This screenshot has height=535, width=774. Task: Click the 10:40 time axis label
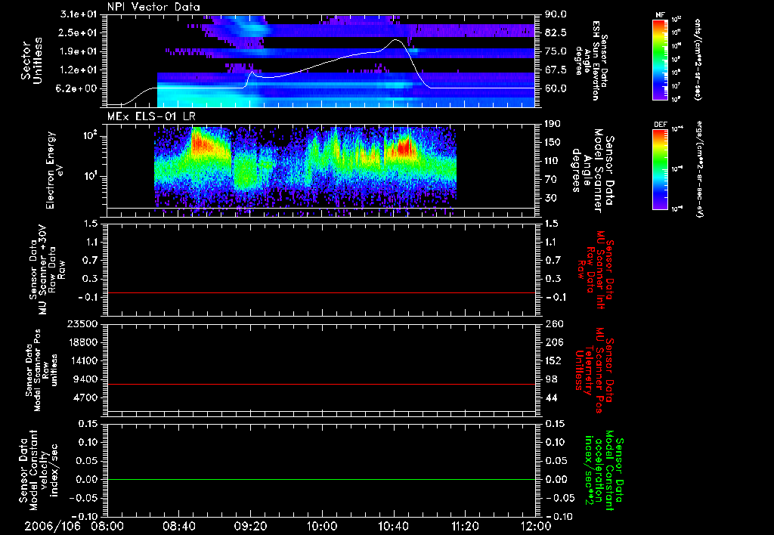[393, 526]
